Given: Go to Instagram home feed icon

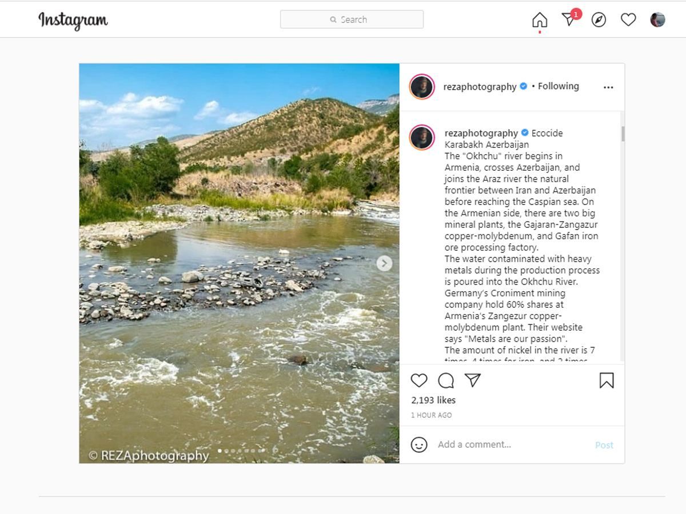Looking at the screenshot, I should click(x=540, y=20).
